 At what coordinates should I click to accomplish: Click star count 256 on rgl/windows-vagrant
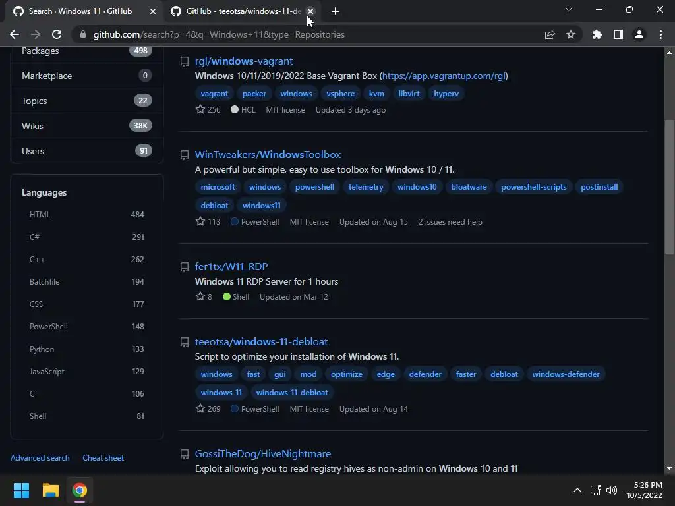(208, 110)
